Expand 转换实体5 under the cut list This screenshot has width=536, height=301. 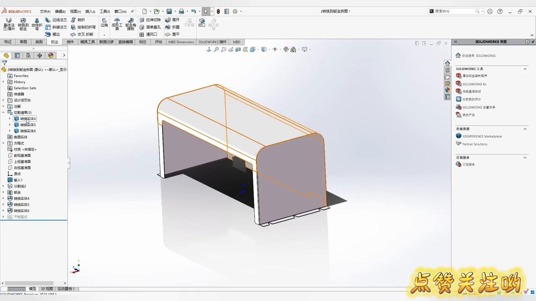[x=10, y=125]
